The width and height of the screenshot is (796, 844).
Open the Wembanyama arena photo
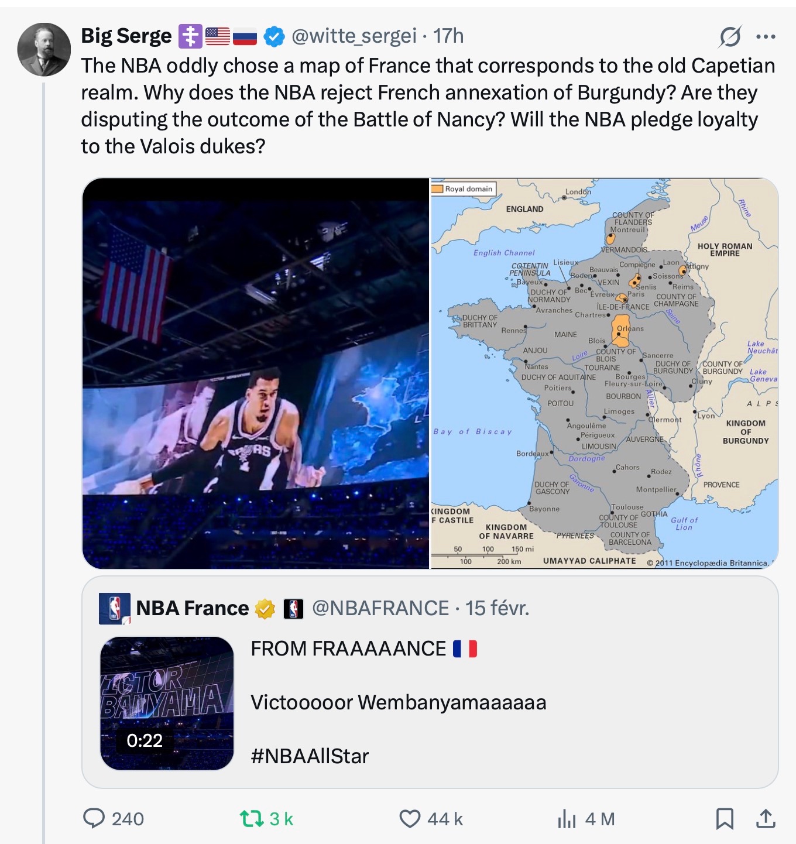[x=256, y=373]
